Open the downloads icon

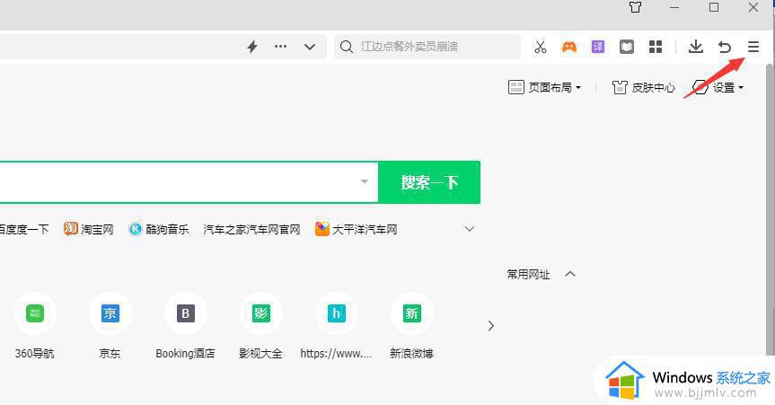coord(696,47)
